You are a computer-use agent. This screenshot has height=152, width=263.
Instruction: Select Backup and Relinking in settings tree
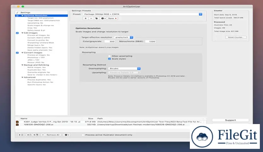click(36, 65)
